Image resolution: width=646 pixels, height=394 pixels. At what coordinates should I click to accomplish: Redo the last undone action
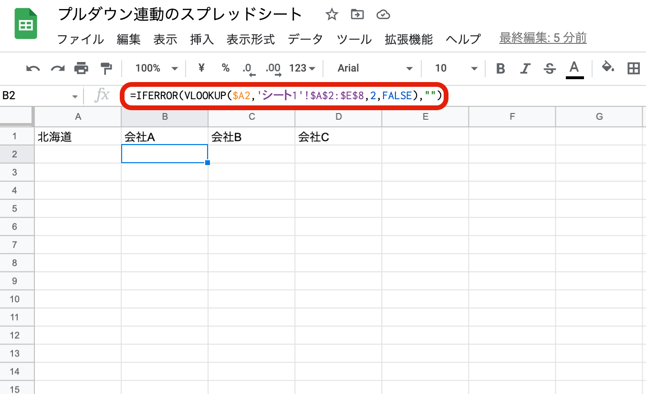58,68
